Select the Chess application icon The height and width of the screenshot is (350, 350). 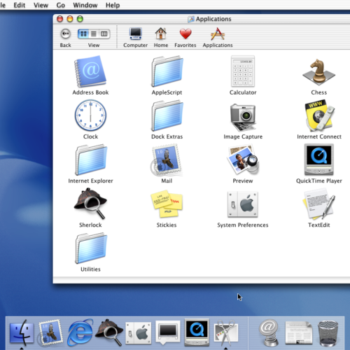click(x=318, y=72)
